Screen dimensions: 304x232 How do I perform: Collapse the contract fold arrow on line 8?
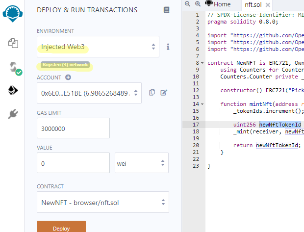(202, 63)
